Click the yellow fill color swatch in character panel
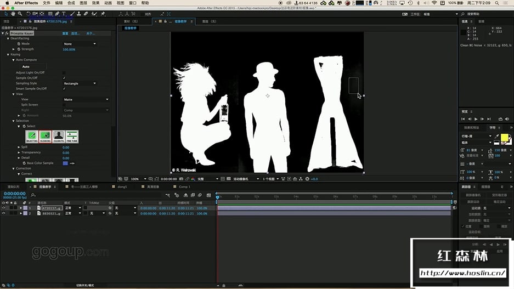The height and width of the screenshot is (289, 514). 504,137
